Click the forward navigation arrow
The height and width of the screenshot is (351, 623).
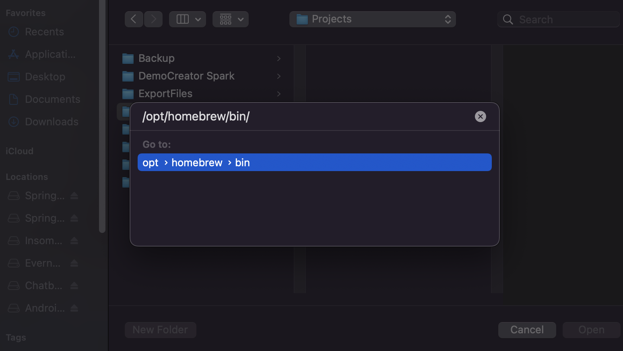click(153, 19)
